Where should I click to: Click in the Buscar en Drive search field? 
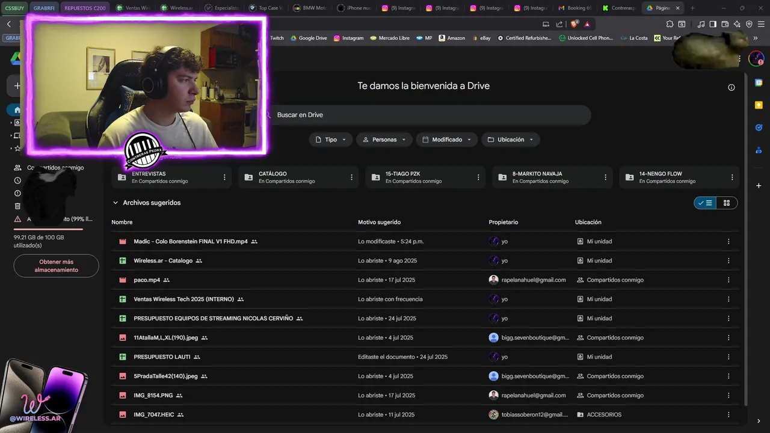428,115
